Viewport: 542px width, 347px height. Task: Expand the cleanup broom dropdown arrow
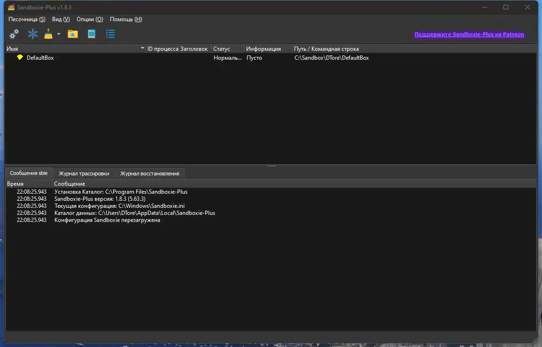(59, 34)
